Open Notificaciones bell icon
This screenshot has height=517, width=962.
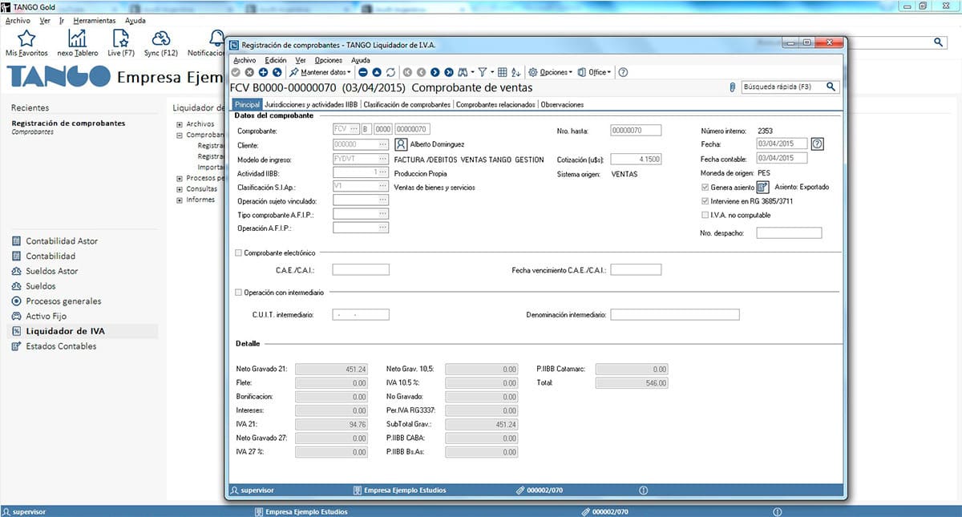[x=216, y=38]
